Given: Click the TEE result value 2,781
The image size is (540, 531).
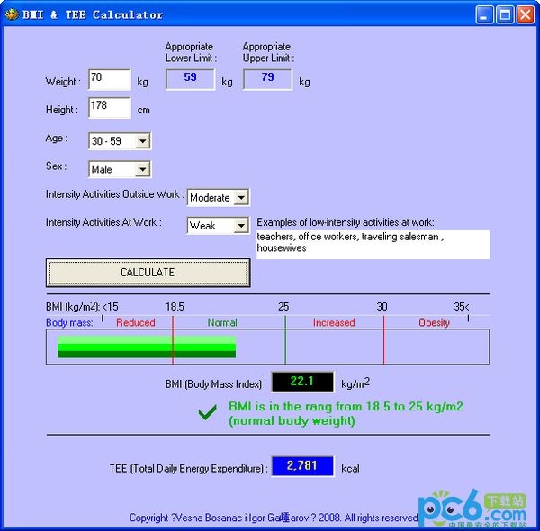Looking at the screenshot, I should click(x=302, y=465).
